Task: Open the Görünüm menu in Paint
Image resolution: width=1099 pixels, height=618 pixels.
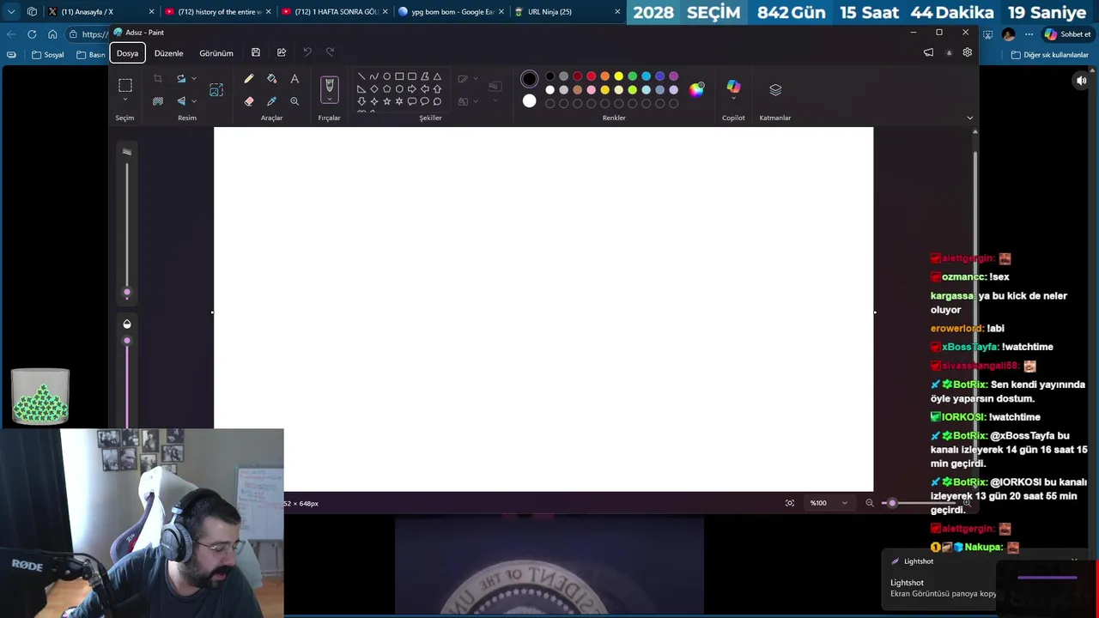Action: (216, 53)
